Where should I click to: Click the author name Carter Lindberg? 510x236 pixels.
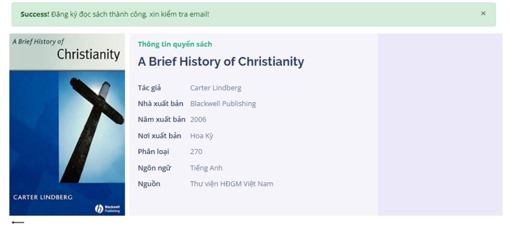point(216,88)
